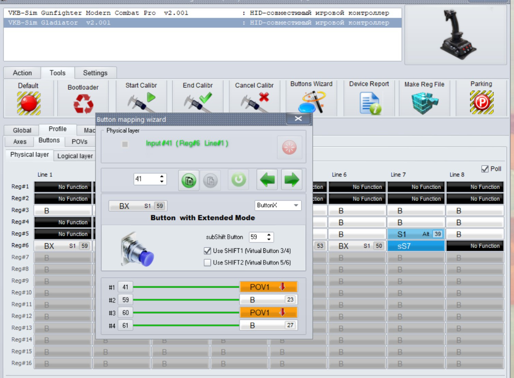The width and height of the screenshot is (514, 378).
Task: Select the Profile tab
Action: pos(58,129)
